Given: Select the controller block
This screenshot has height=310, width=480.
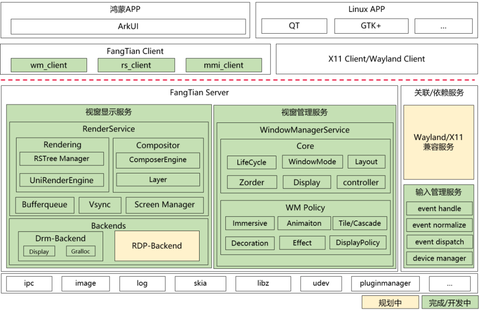Looking at the screenshot, I should pos(361,182).
